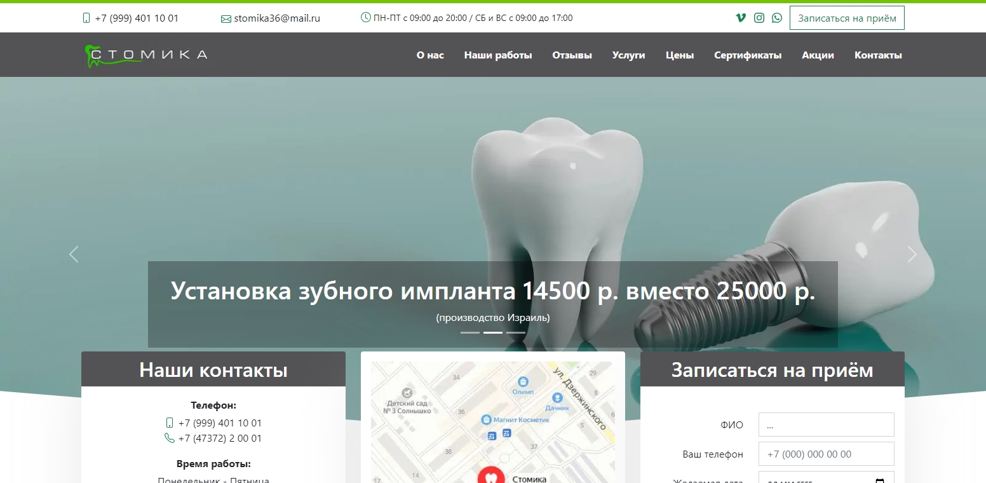
Task: Open the О нас menu item
Action: point(429,55)
